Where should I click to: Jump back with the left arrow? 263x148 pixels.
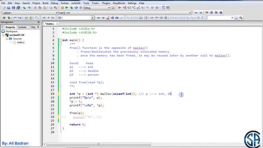[x=196, y=13]
